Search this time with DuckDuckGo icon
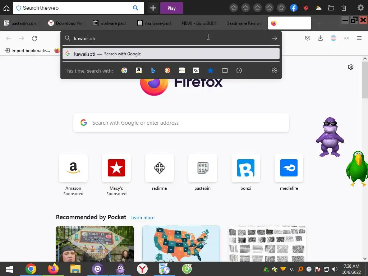The width and height of the screenshot is (368, 276). click(167, 70)
